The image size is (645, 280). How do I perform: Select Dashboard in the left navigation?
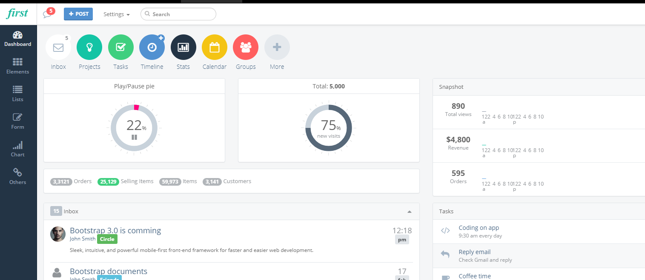click(x=17, y=38)
